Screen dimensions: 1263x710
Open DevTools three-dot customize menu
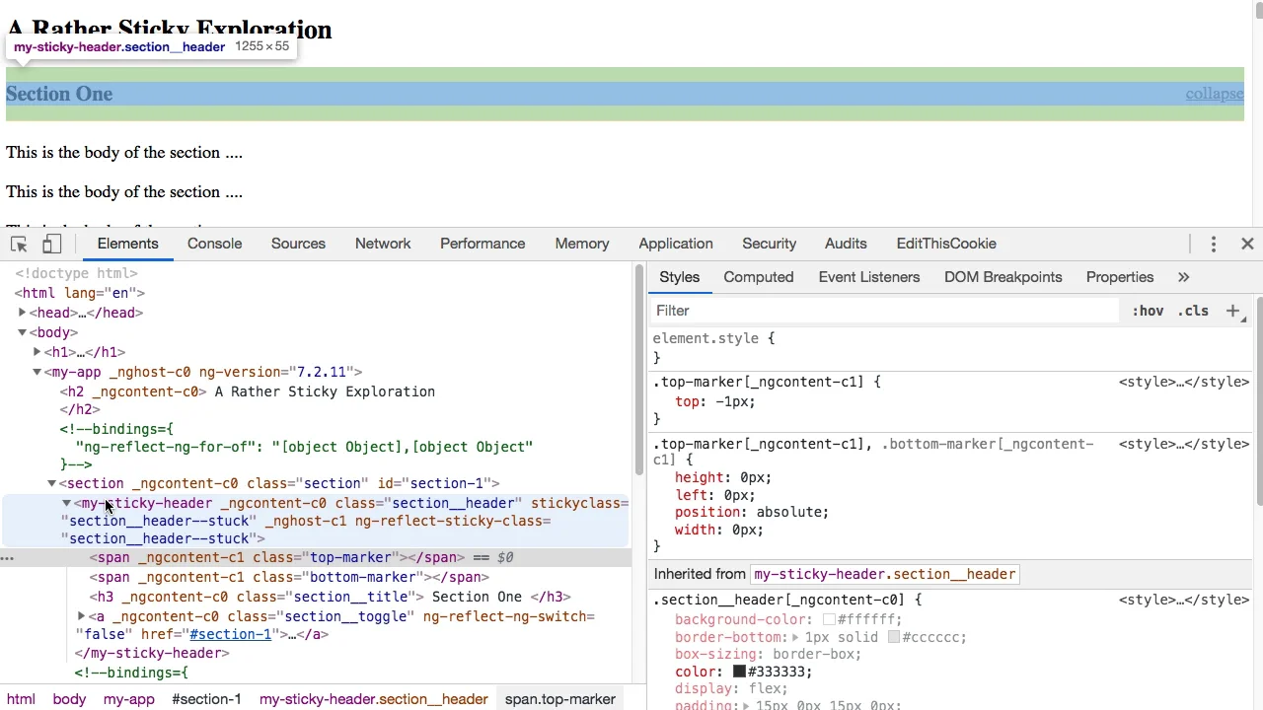(1214, 244)
